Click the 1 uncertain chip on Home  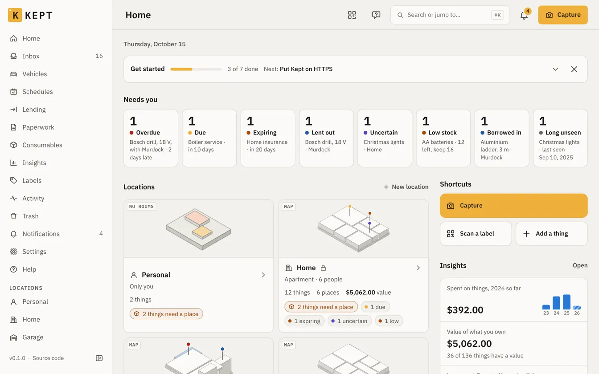pyautogui.click(x=350, y=321)
